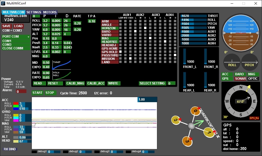Toggle ARM checkbox for AUX1 LOW
This screenshot has width=262, height=156.
coord(120,21)
